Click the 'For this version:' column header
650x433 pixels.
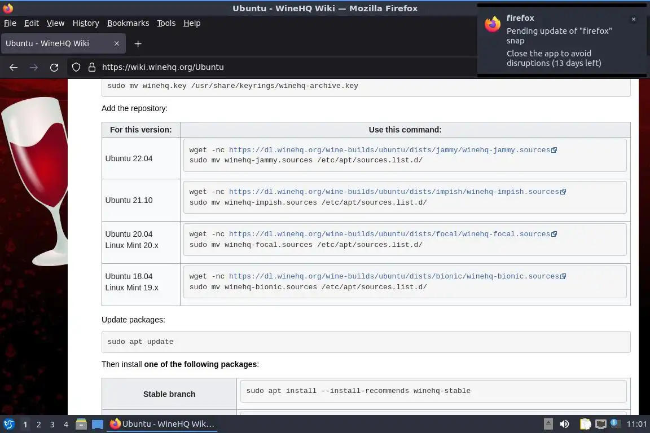coord(141,130)
